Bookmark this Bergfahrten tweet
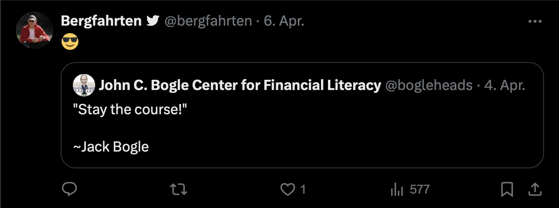The width and height of the screenshot is (559, 208). point(506,189)
